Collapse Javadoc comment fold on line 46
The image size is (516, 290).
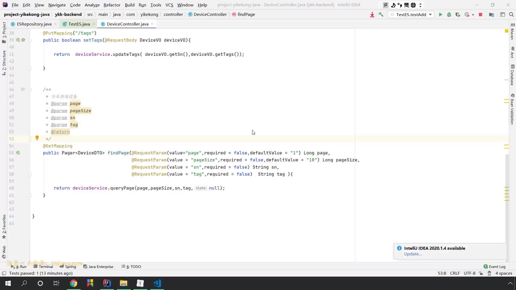click(x=30, y=90)
